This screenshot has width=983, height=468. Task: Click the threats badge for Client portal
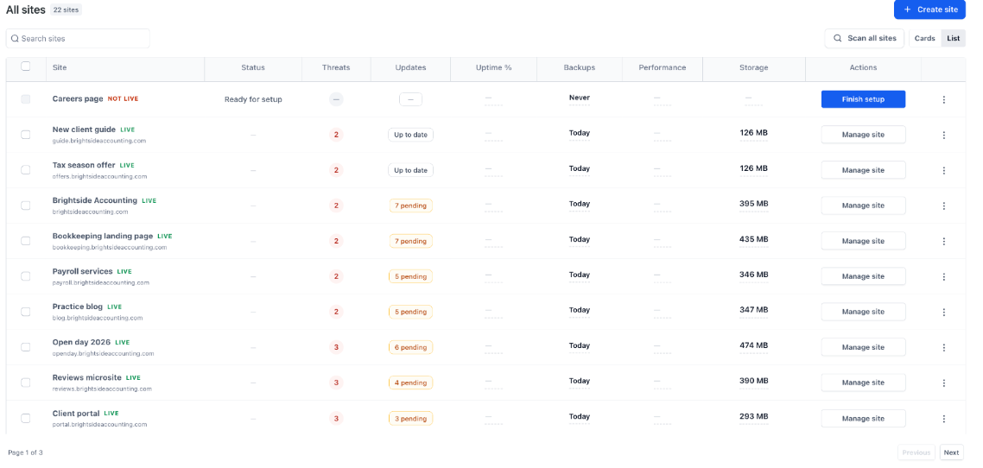(x=336, y=418)
